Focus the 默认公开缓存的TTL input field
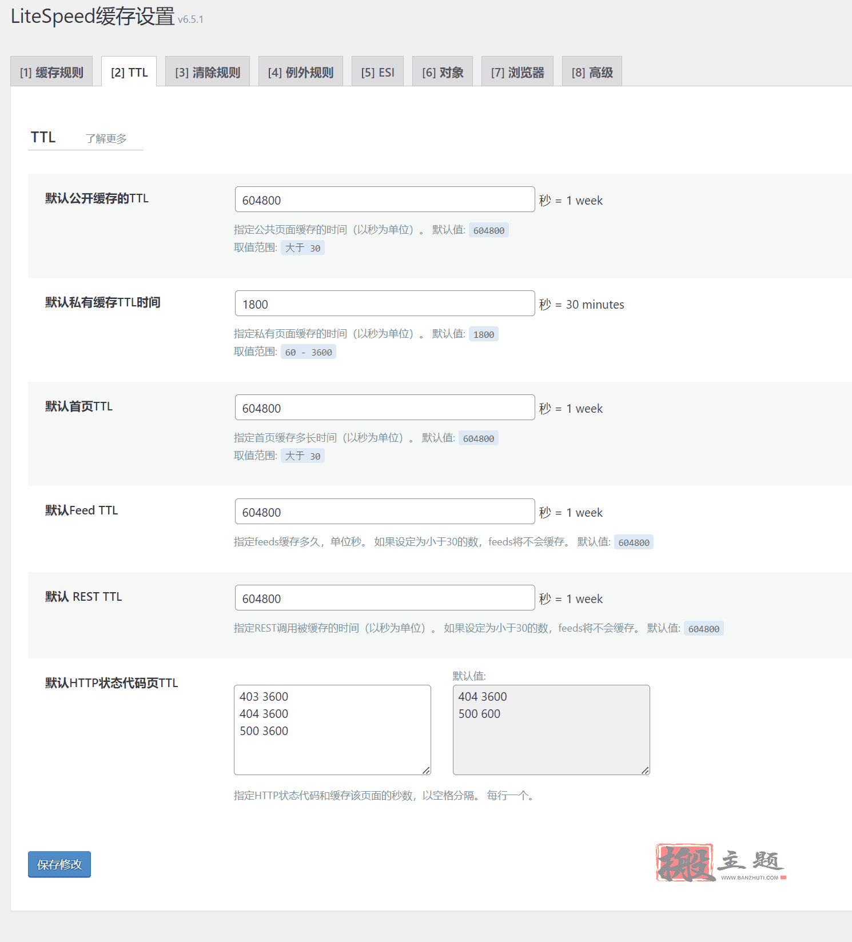Screen dimensions: 852x942 pos(385,199)
